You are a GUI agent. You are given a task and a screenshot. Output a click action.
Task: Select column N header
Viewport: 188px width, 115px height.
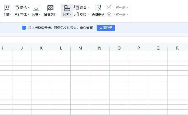pos(100,48)
